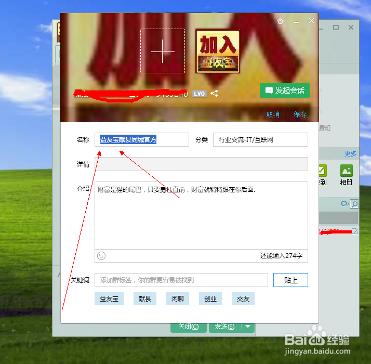The height and width of the screenshot is (364, 371).
Task: Select the 闲聊 tag
Action: point(178,299)
